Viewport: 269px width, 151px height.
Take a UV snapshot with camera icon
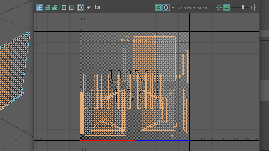[97, 7]
